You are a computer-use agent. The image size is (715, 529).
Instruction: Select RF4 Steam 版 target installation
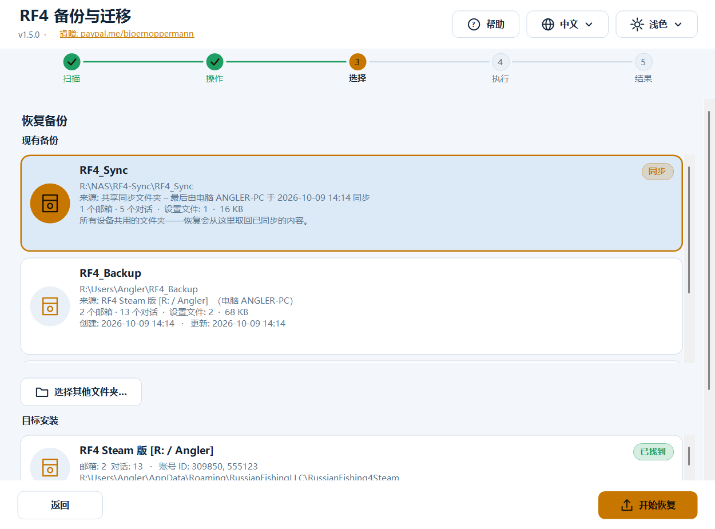pyautogui.click(x=352, y=458)
